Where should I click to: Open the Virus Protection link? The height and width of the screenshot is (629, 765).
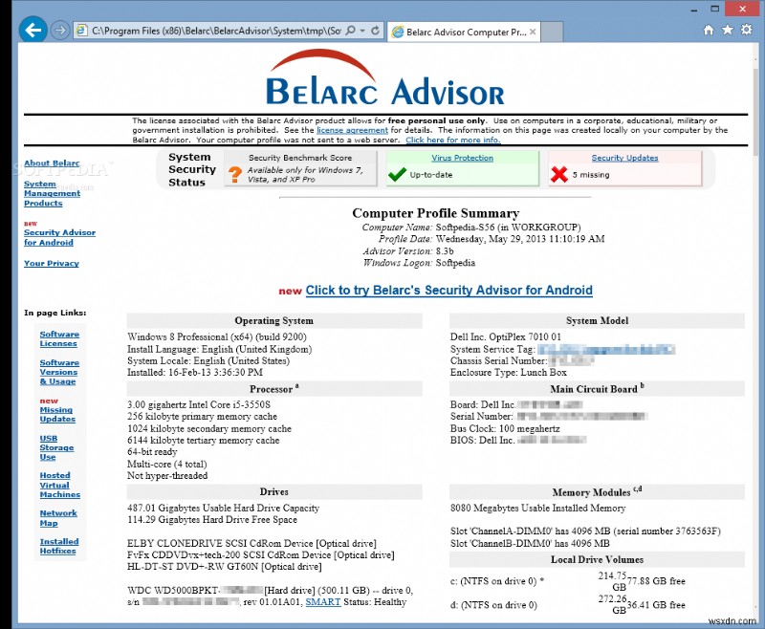pyautogui.click(x=462, y=158)
